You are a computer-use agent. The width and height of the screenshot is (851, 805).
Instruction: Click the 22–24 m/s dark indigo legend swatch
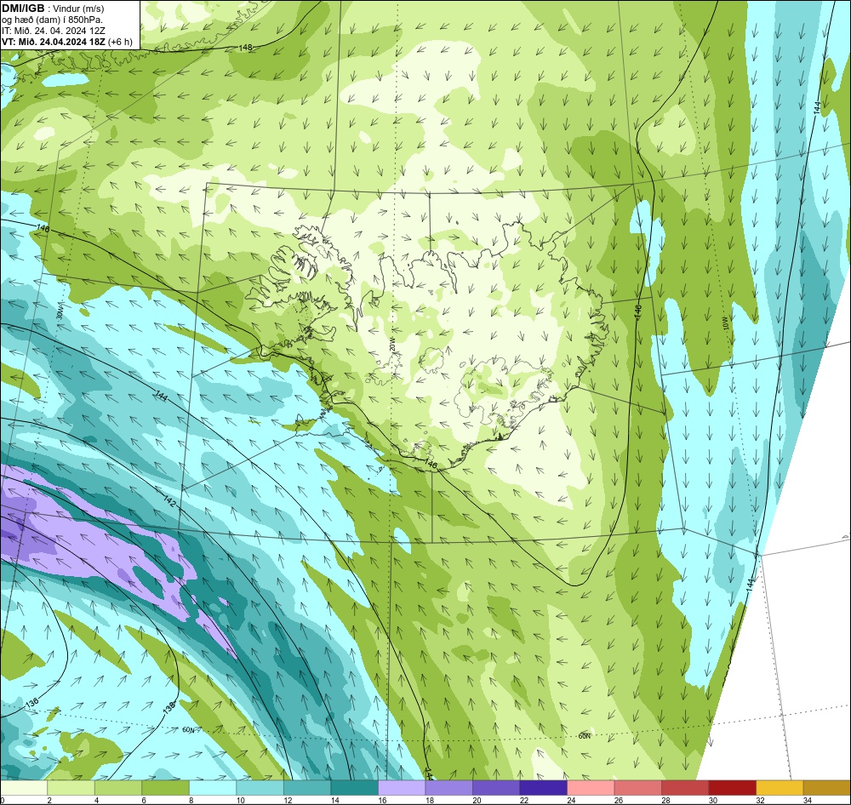click(543, 788)
